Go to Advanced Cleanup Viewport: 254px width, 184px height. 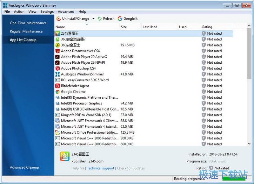pyautogui.click(x=24, y=167)
